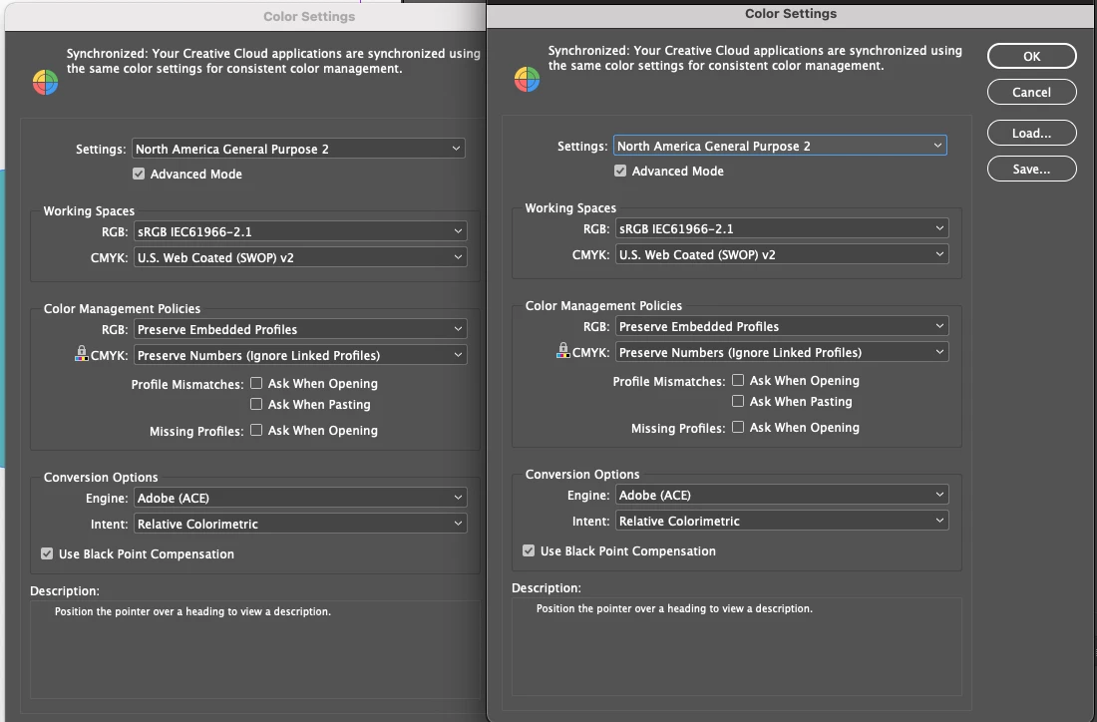The image size is (1097, 722).
Task: Enable Ask When Pasting in the left window
Action: click(x=256, y=404)
